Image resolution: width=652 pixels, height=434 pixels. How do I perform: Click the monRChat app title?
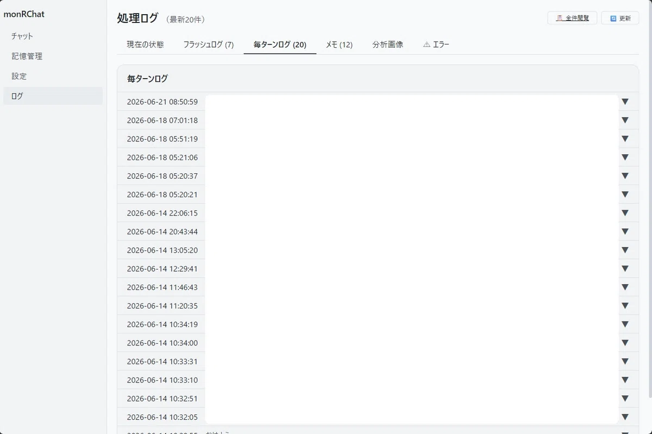coord(24,14)
